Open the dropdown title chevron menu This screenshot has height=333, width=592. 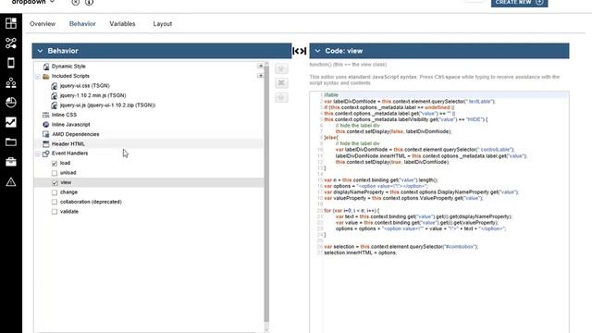click(x=52, y=2)
